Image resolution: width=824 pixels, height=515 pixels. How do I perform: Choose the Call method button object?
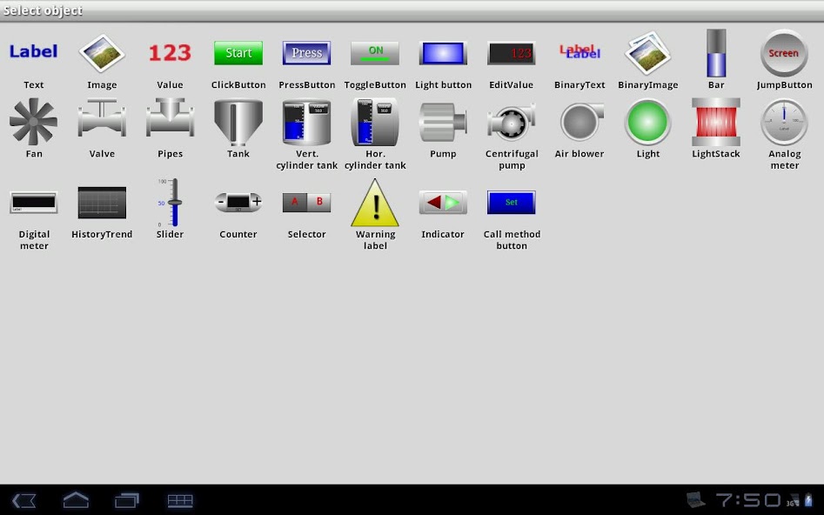pos(512,203)
